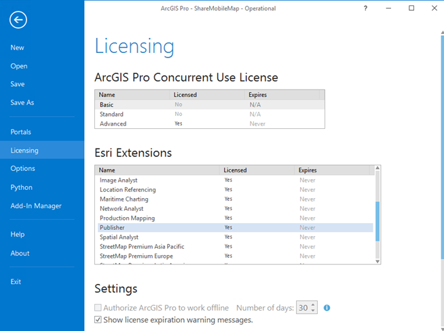Screen dimensions: 444x331
Task: Click the back arrow icon
Action: coord(18,20)
